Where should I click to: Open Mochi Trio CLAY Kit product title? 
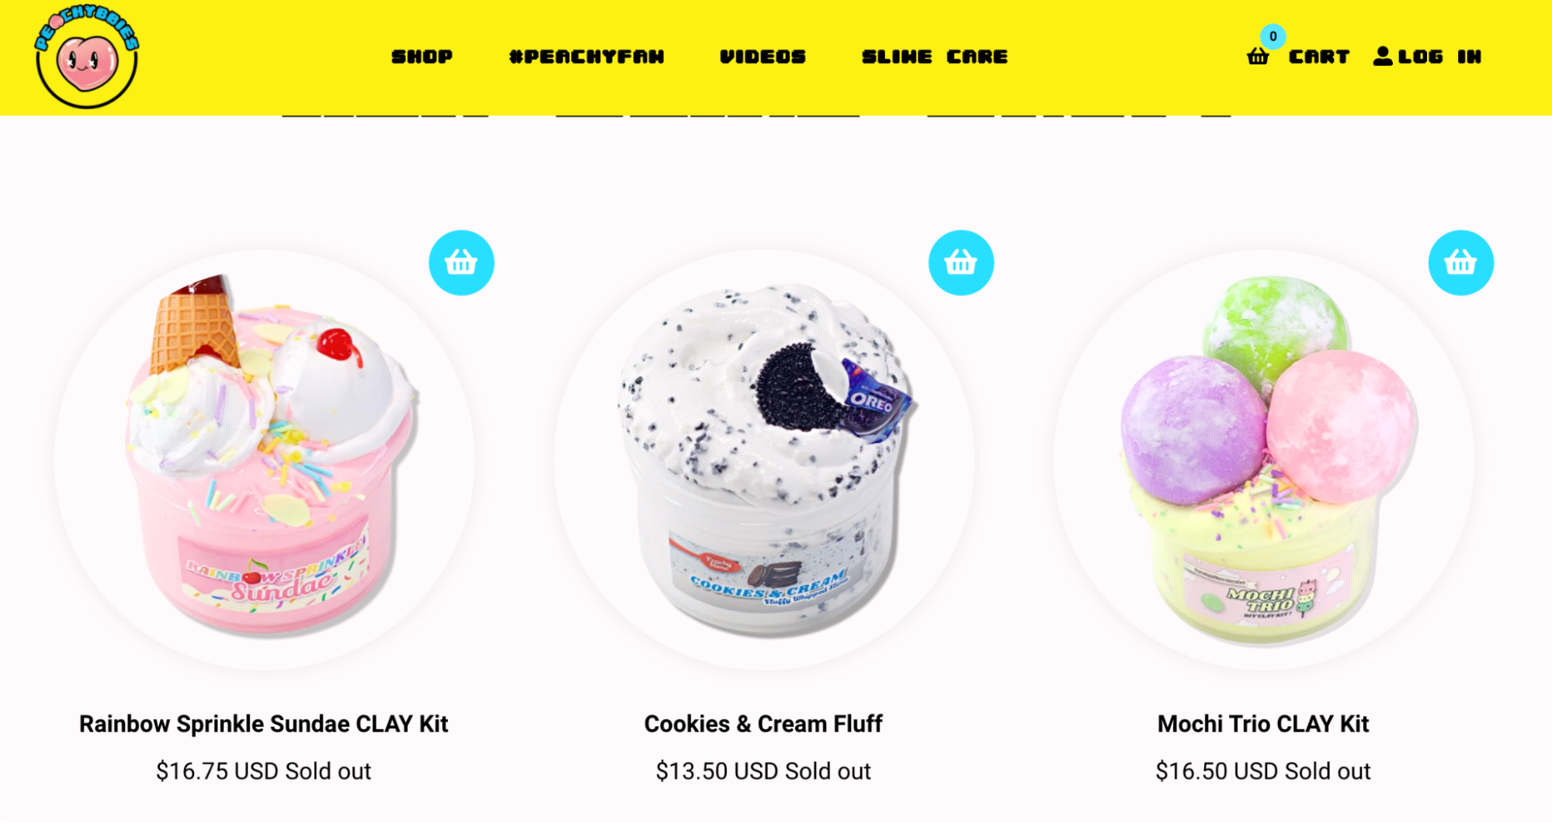click(1263, 724)
